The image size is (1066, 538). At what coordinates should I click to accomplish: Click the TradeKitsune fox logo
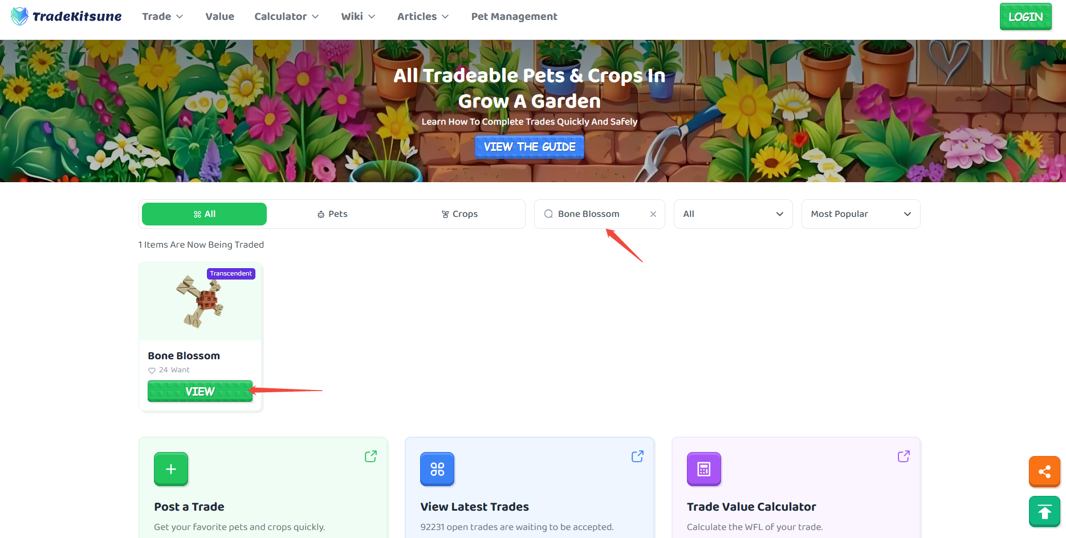click(x=19, y=17)
